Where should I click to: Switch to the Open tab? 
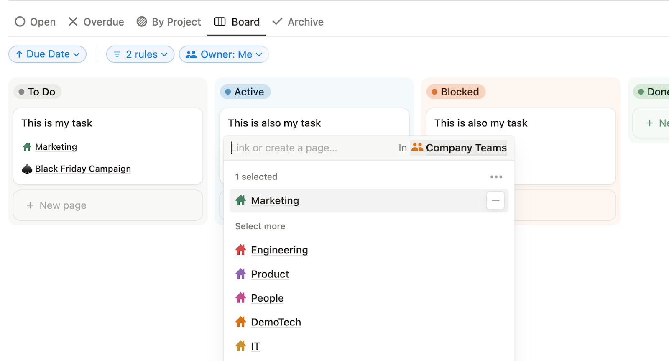point(36,22)
